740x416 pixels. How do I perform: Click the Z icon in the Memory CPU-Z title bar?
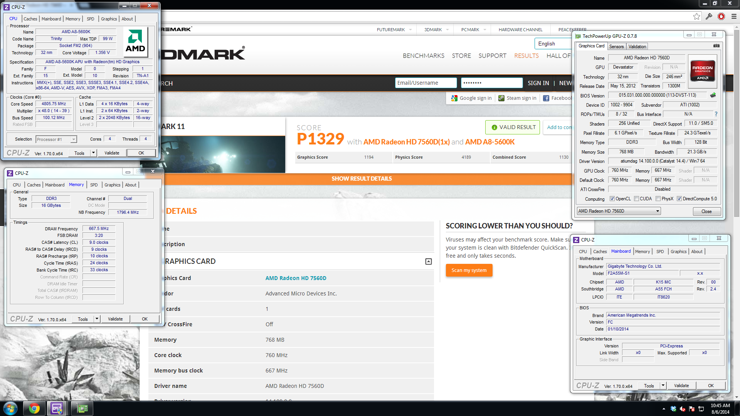coord(10,173)
